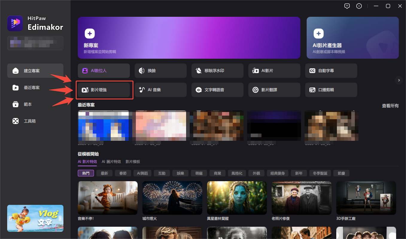
Task: Select the 文字轉語音 text-to-speech tool
Action: click(217, 90)
